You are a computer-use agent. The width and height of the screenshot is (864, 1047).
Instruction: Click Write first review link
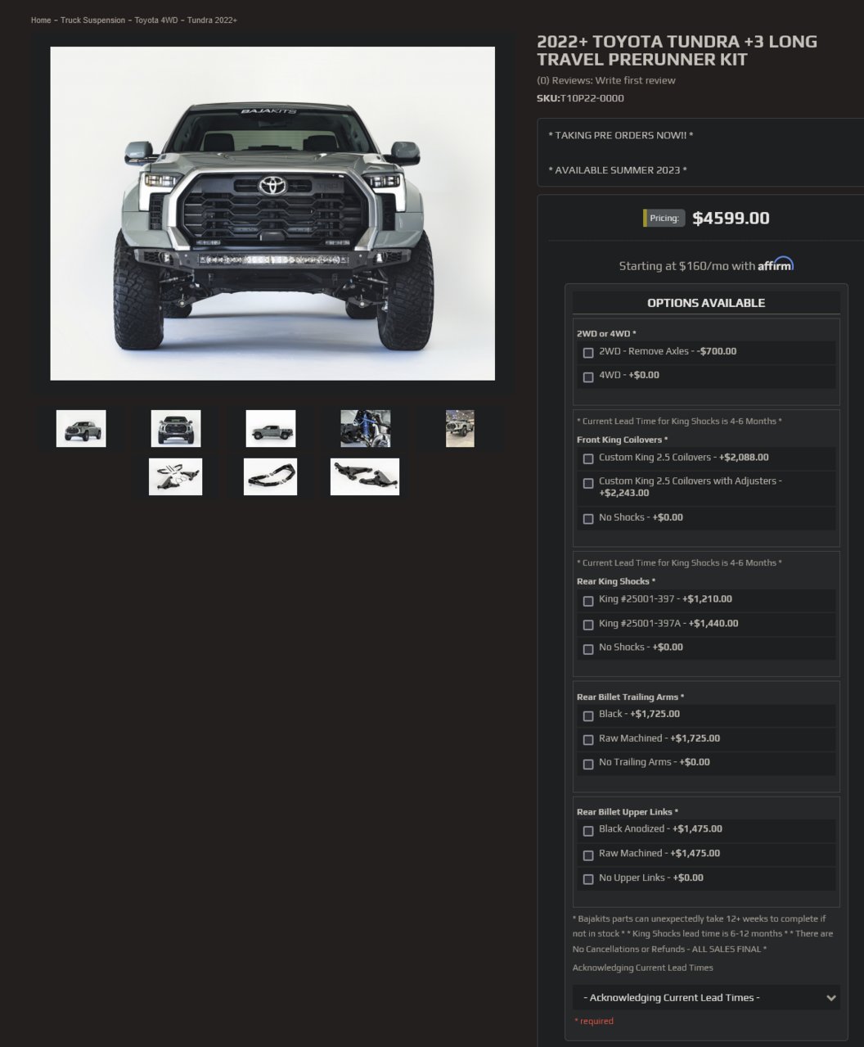635,80
